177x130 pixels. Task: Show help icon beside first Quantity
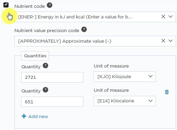(45, 66)
